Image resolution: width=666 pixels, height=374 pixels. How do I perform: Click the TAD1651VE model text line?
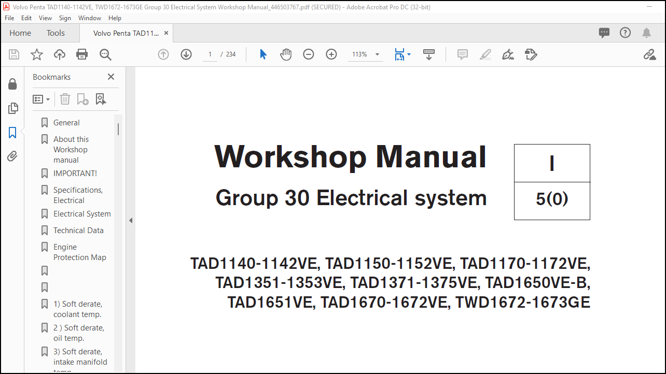coord(409,302)
